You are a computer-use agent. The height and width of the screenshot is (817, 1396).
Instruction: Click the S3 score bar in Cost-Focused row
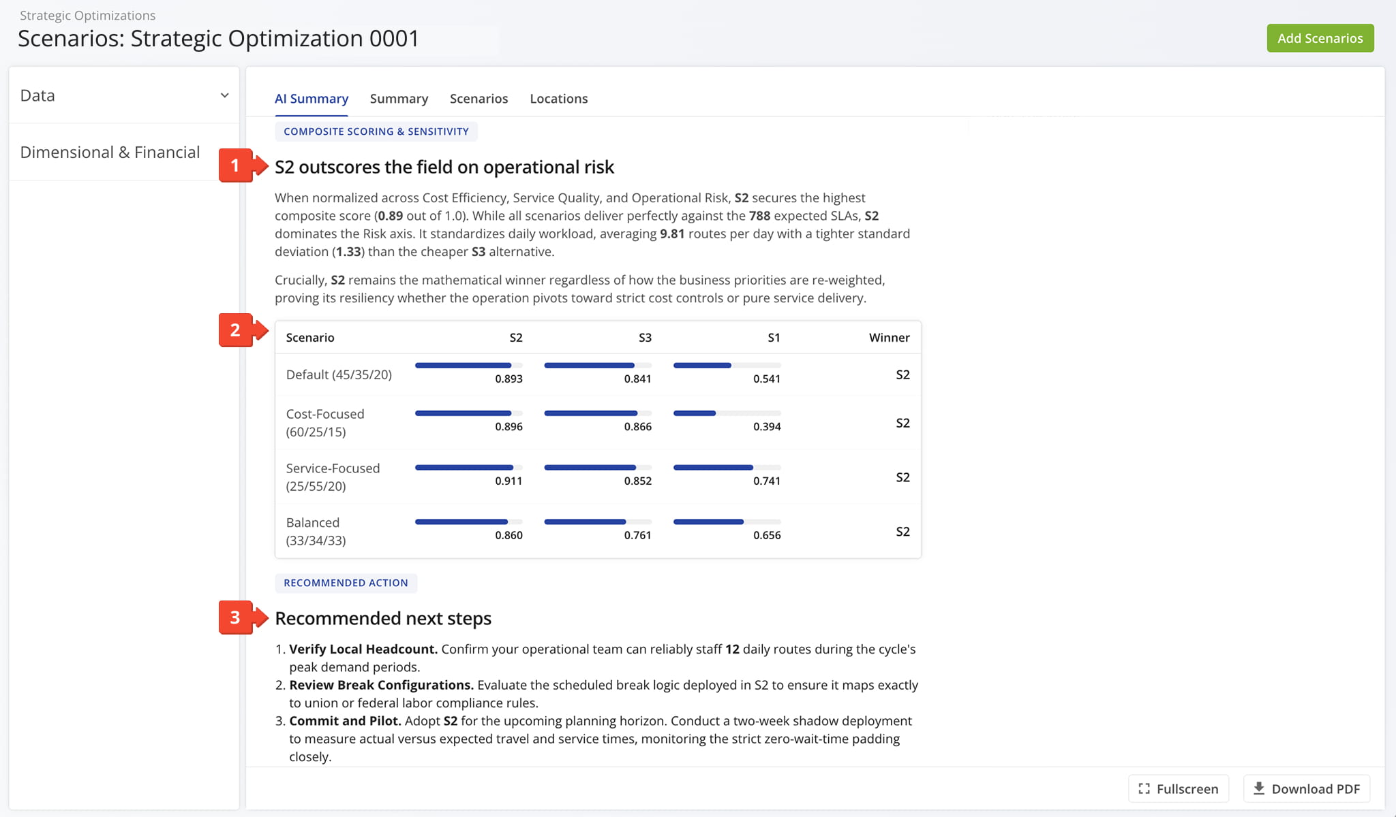pyautogui.click(x=598, y=413)
